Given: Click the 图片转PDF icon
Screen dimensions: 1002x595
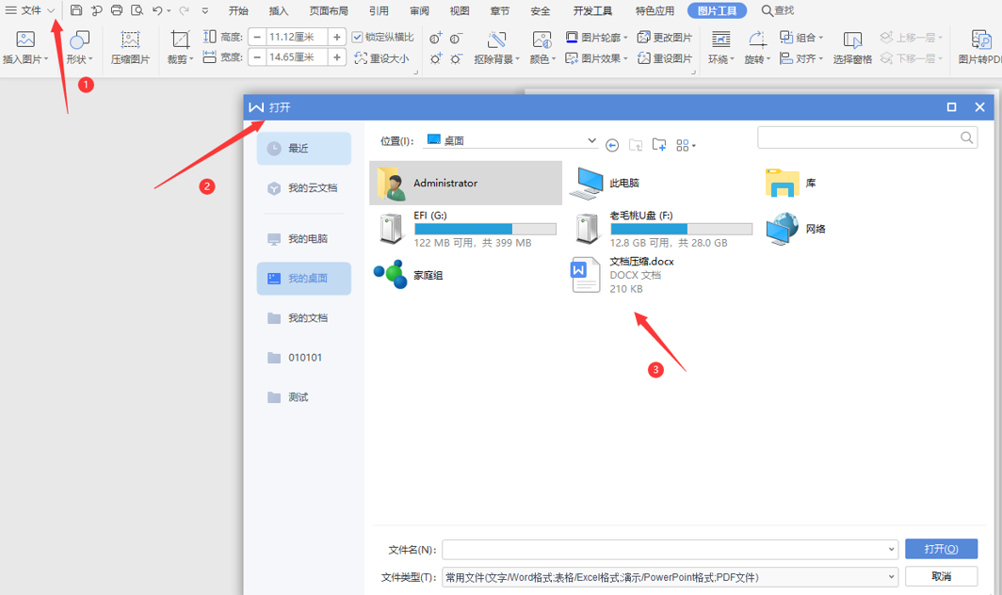Looking at the screenshot, I should (981, 40).
